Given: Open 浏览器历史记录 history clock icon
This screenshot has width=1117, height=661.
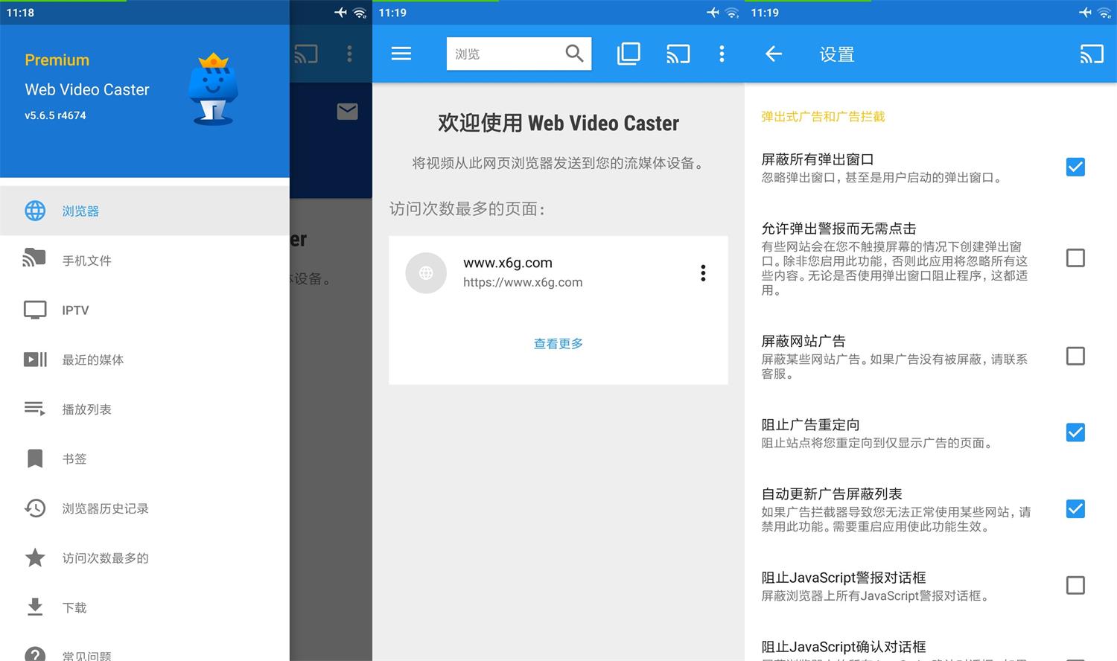Looking at the screenshot, I should pyautogui.click(x=35, y=508).
